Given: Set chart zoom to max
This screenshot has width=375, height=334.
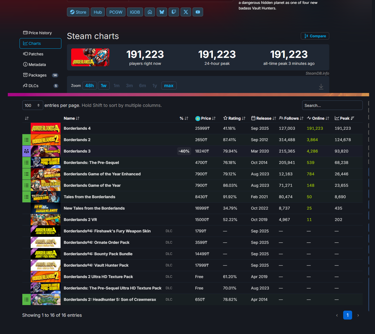Looking at the screenshot, I should coord(169,86).
